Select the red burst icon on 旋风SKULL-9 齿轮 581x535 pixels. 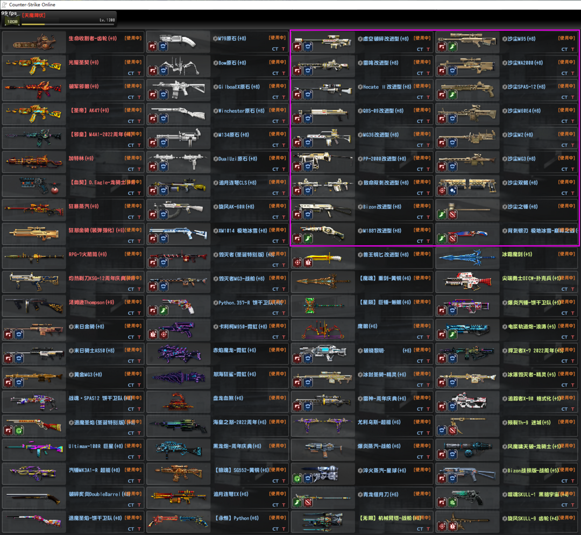coord(452,526)
